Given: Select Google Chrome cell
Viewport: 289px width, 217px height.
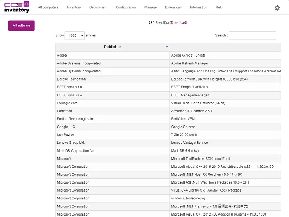Looking at the screenshot, I should [225, 127].
